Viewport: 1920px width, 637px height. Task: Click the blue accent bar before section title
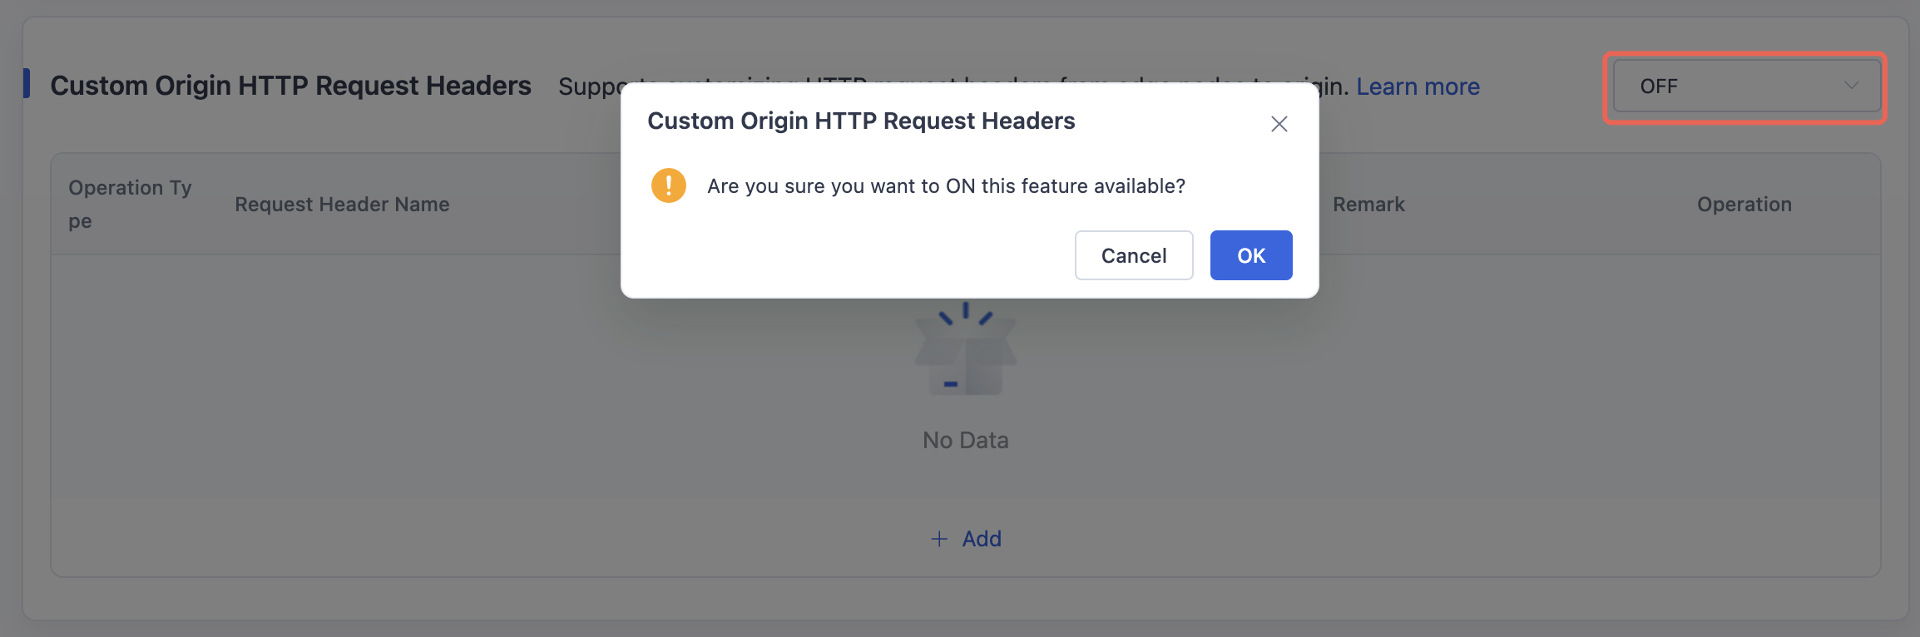tap(27, 83)
